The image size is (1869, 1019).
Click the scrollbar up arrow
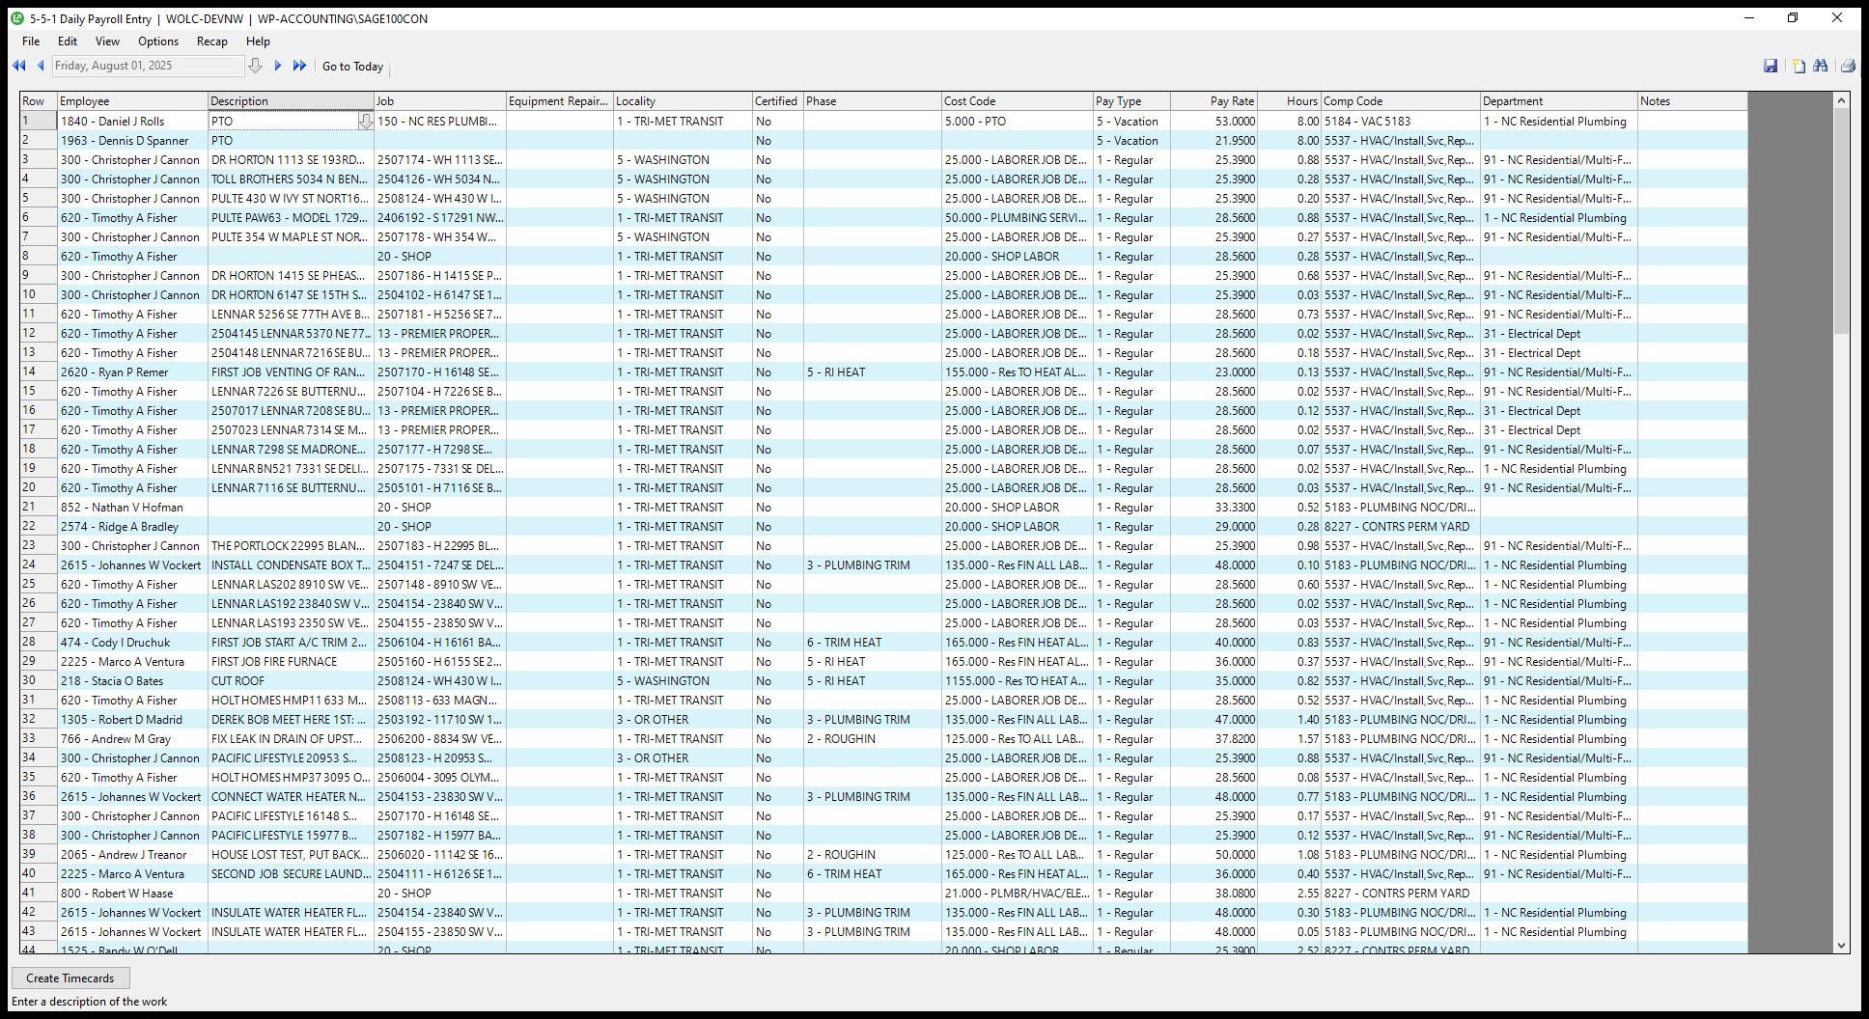[1841, 100]
